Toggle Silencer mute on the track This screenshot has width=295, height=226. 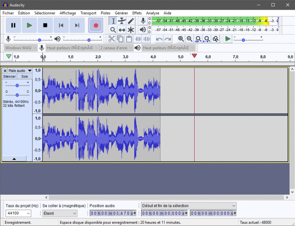[9, 76]
